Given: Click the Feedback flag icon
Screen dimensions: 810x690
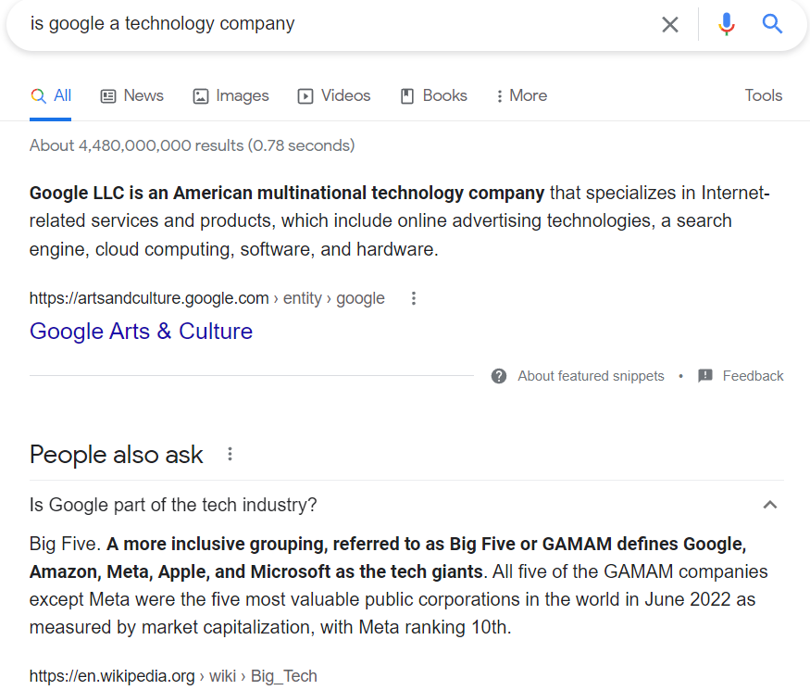Looking at the screenshot, I should point(705,376).
